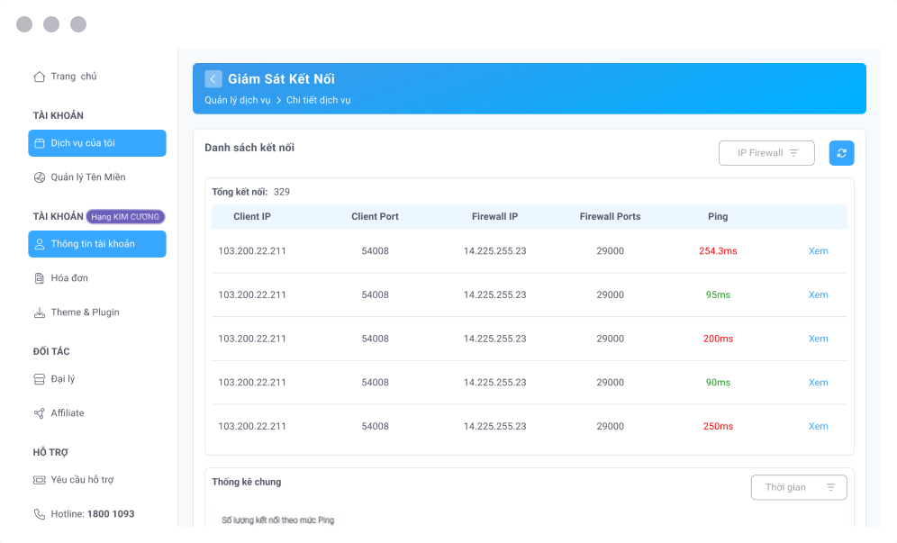Click the refresh connections icon button
Screen dimensions: 897x543
click(841, 153)
